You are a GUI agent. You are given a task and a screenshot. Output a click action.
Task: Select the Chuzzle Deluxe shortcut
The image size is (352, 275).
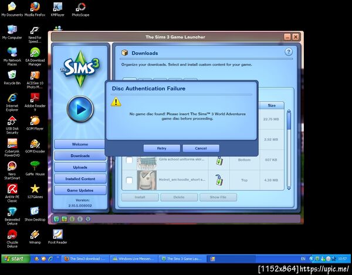click(x=12, y=239)
